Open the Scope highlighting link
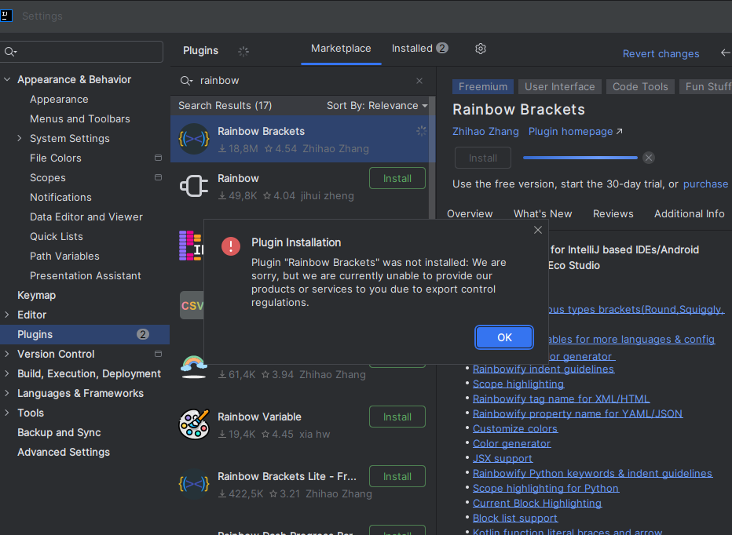732x535 pixels. 518,384
